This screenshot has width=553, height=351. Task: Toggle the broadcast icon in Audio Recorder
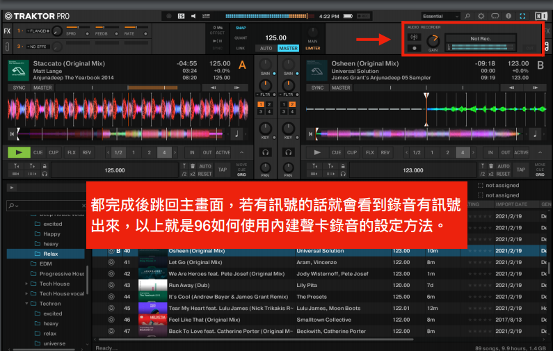415,37
